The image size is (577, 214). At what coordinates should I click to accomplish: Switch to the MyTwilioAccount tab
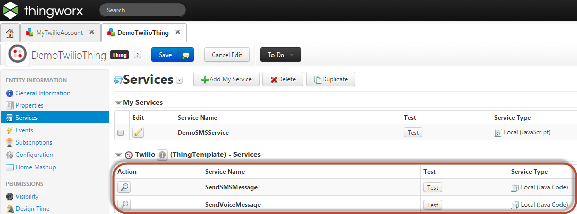pos(59,33)
